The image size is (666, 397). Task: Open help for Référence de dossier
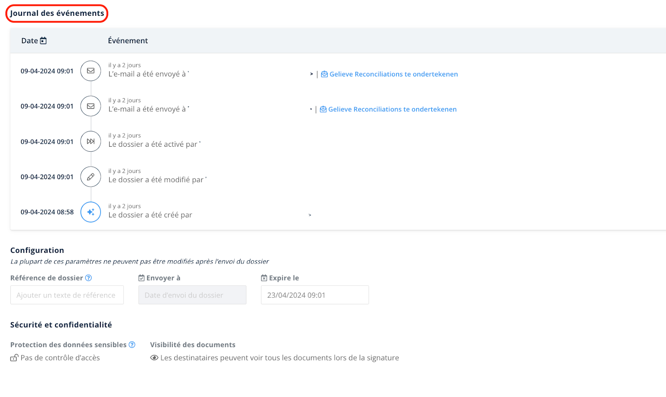[88, 278]
